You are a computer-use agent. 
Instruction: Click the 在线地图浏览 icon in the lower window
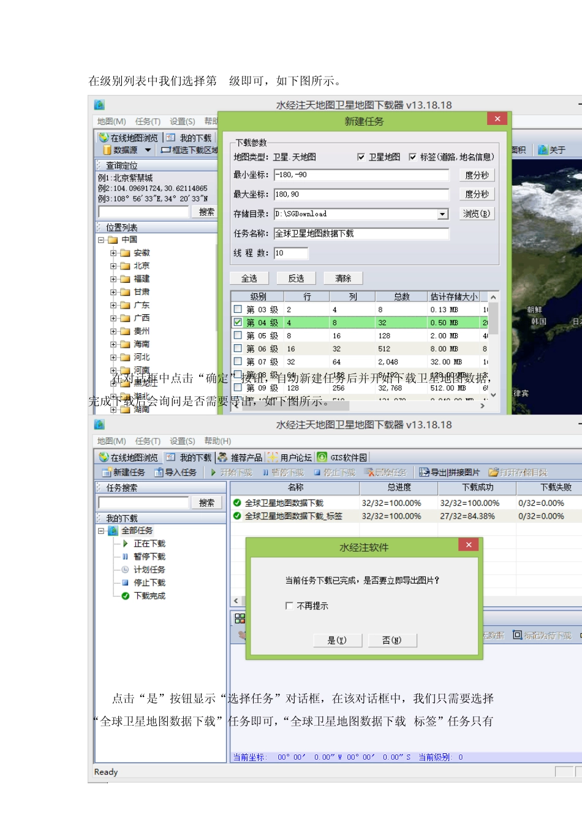pyautogui.click(x=104, y=457)
